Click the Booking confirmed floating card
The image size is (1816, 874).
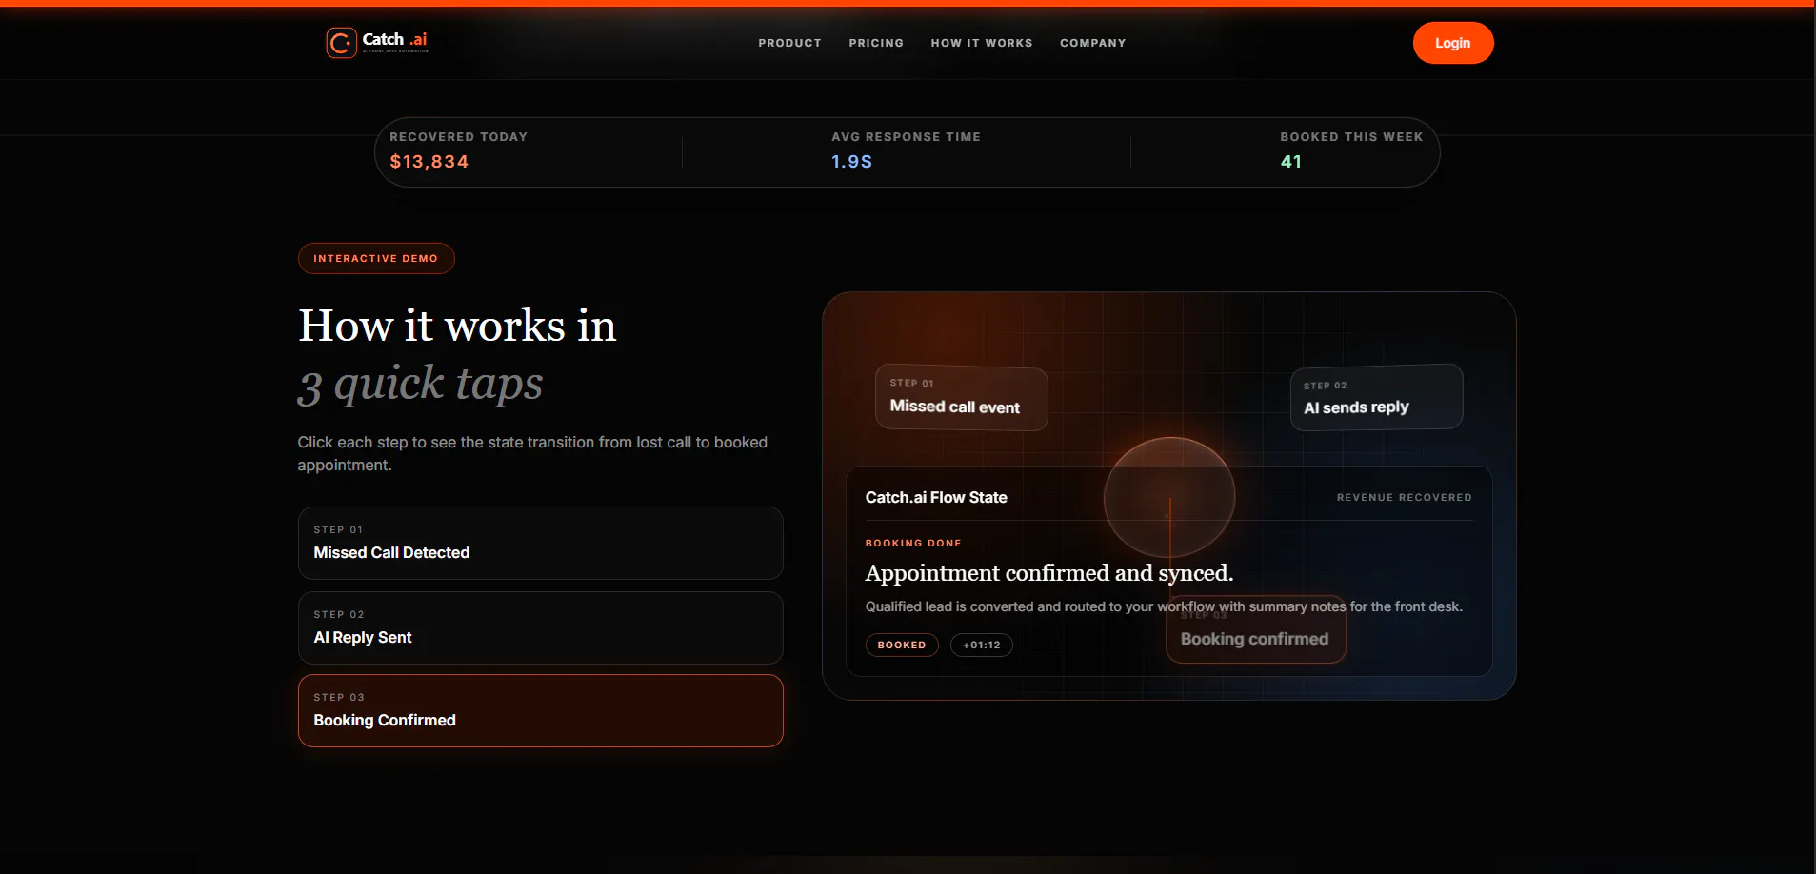(x=1256, y=629)
